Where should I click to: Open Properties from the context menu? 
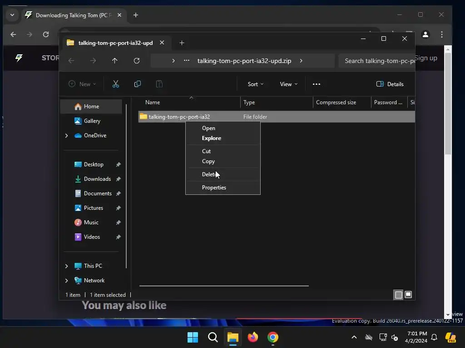pos(214,188)
